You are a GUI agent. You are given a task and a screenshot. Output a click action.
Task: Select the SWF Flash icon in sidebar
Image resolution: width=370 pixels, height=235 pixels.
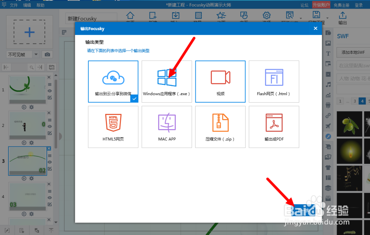click(x=328, y=136)
